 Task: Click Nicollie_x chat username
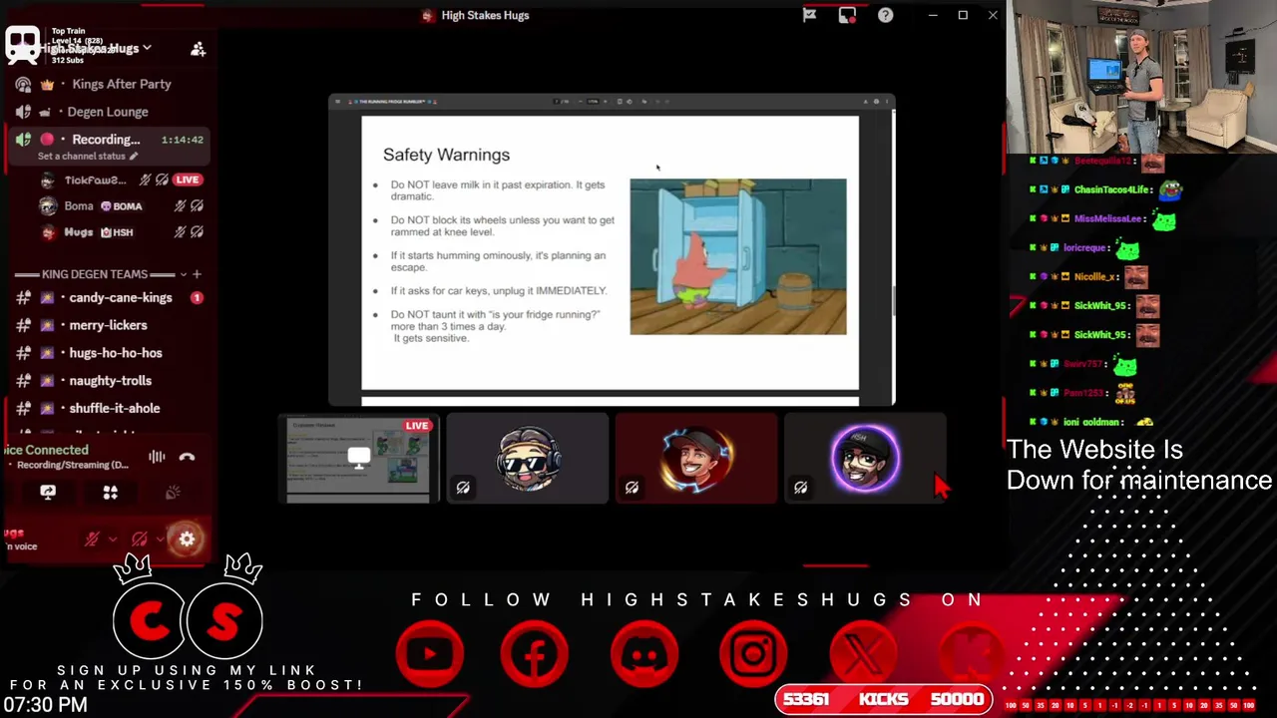tap(1095, 276)
